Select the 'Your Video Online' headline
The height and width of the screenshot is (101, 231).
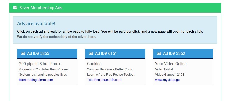point(171,64)
